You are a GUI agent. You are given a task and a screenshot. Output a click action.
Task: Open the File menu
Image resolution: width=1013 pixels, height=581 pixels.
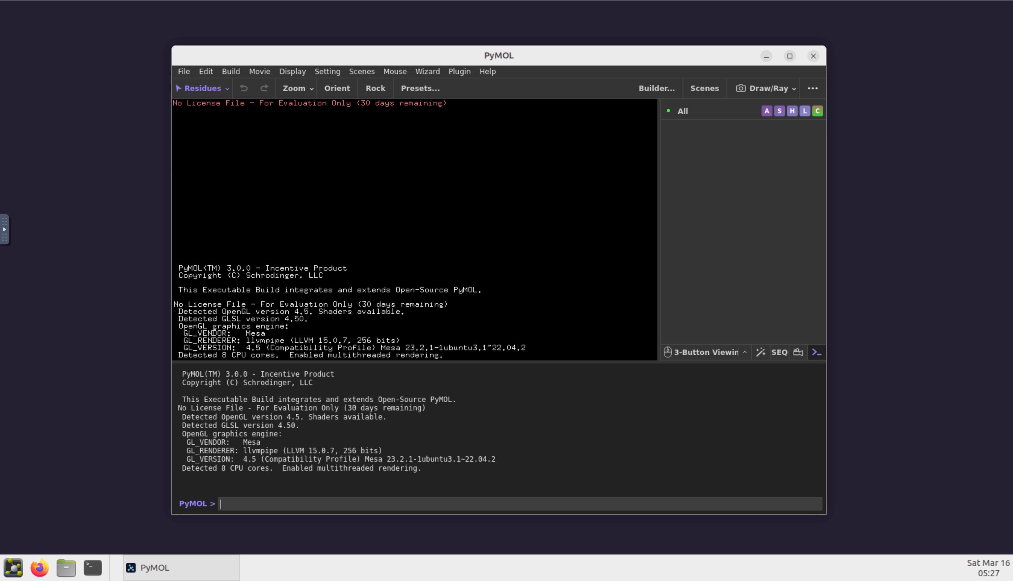click(184, 71)
